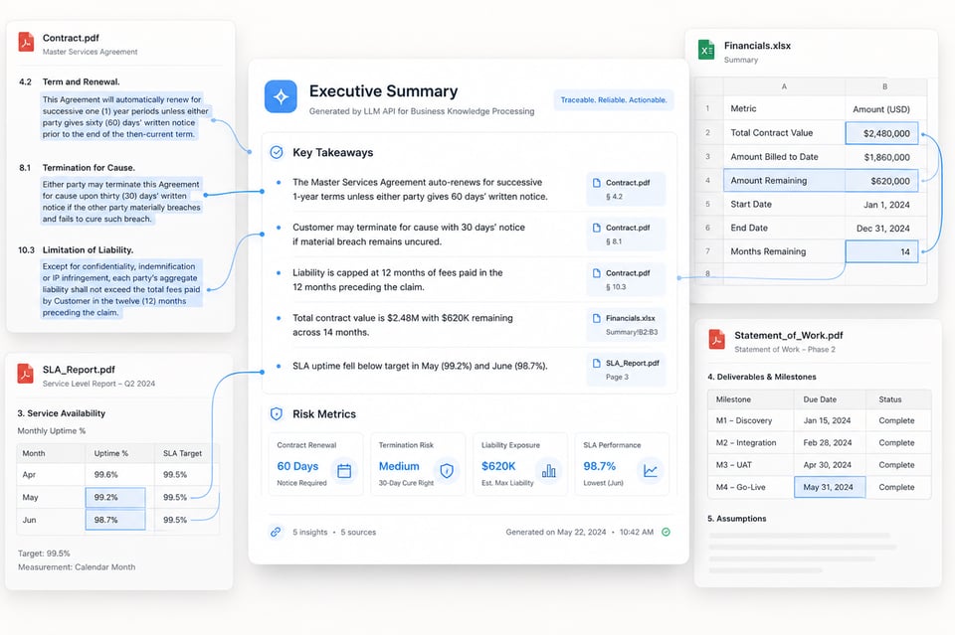Click the green verified check after 10:42 AM
Screen dimensions: 955x635
667,532
